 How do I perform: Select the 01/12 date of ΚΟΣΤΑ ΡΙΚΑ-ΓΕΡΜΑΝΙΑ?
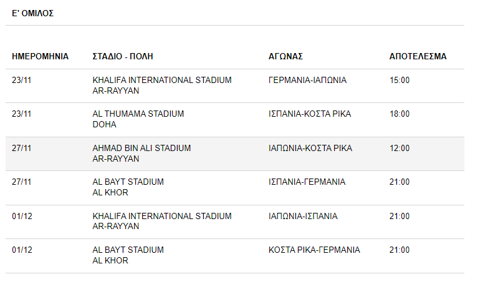pos(22,250)
